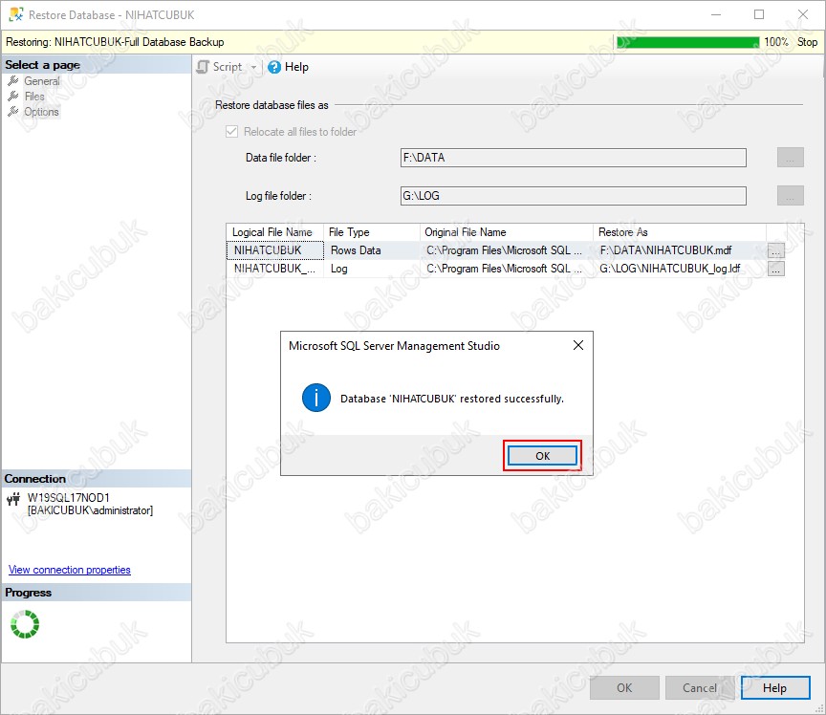Screen dimensions: 826x715
Task: Close the Microsoft SQL Server Management Studio message box
Action: coord(577,345)
